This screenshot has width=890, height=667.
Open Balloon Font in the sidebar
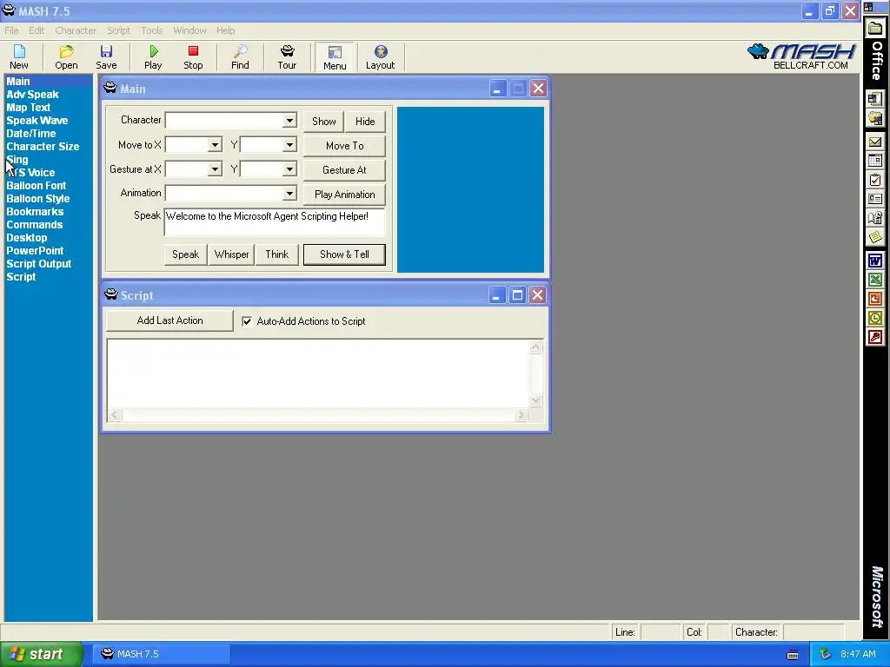click(36, 186)
